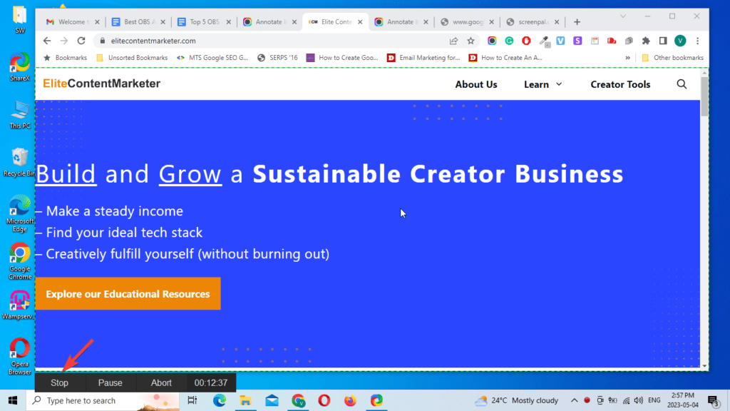Expand the Learn dropdown menu
This screenshot has width=730, height=411.
click(x=543, y=84)
